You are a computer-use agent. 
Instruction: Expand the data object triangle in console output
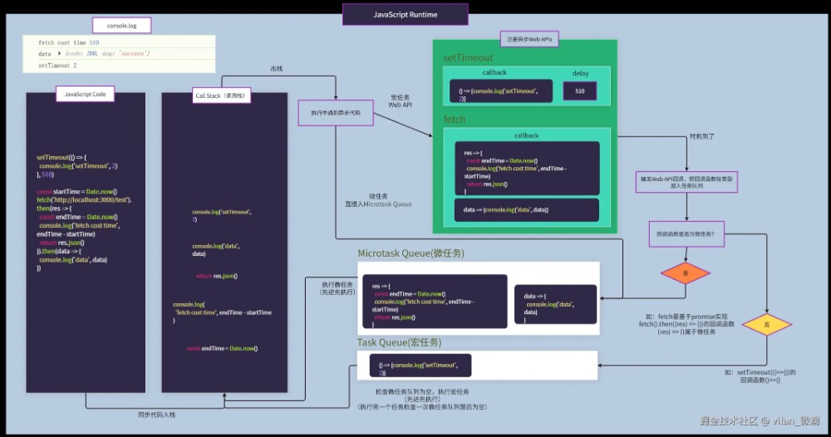pyautogui.click(x=58, y=53)
